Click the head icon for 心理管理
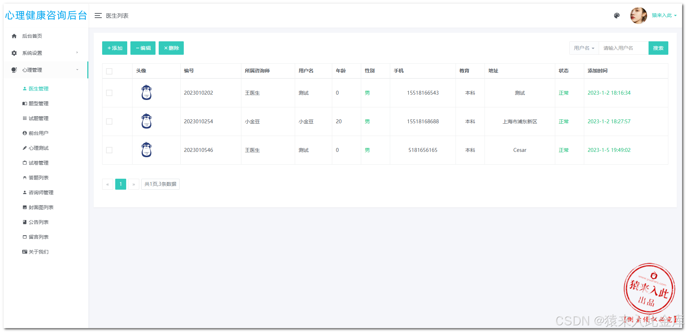 [14, 70]
